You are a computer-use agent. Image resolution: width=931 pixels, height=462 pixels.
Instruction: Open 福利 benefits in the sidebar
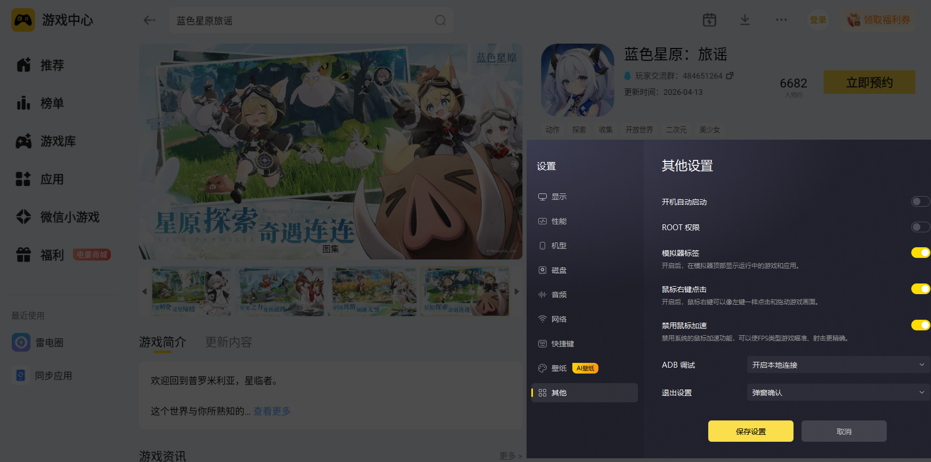pos(40,255)
